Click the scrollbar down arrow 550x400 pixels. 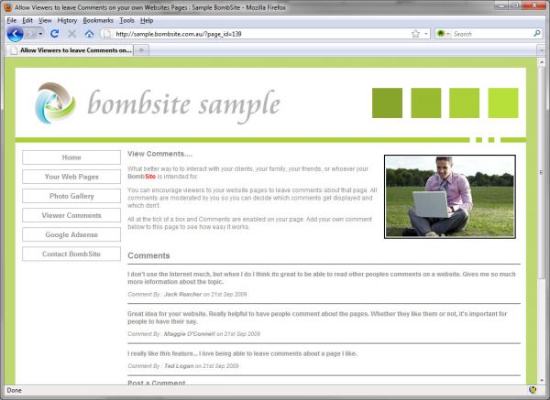541,380
